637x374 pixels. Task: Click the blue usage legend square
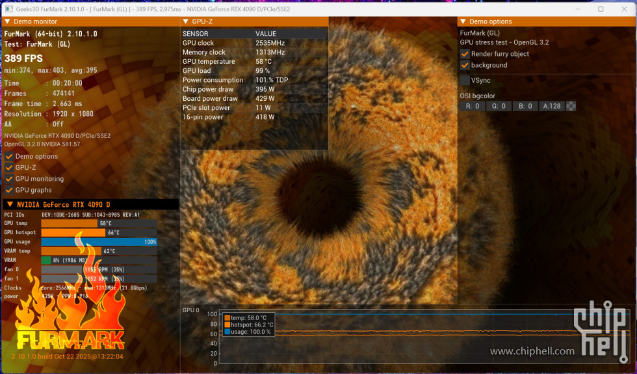coord(227,332)
